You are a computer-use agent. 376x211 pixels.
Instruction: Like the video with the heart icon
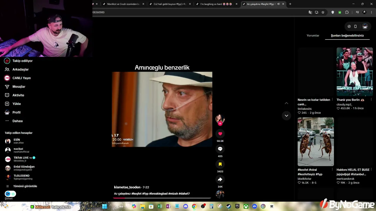(220, 134)
